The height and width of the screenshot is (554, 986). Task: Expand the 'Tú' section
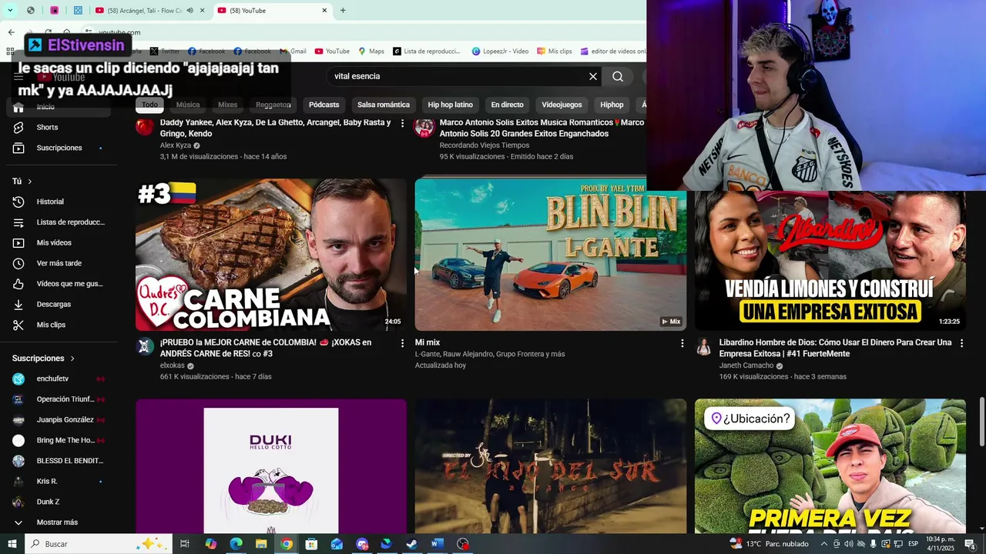pyautogui.click(x=22, y=182)
